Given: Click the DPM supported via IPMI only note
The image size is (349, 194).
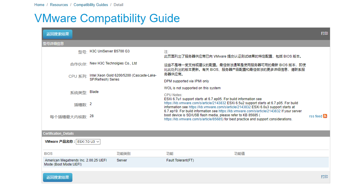Looking at the screenshot, I should click(186, 81).
